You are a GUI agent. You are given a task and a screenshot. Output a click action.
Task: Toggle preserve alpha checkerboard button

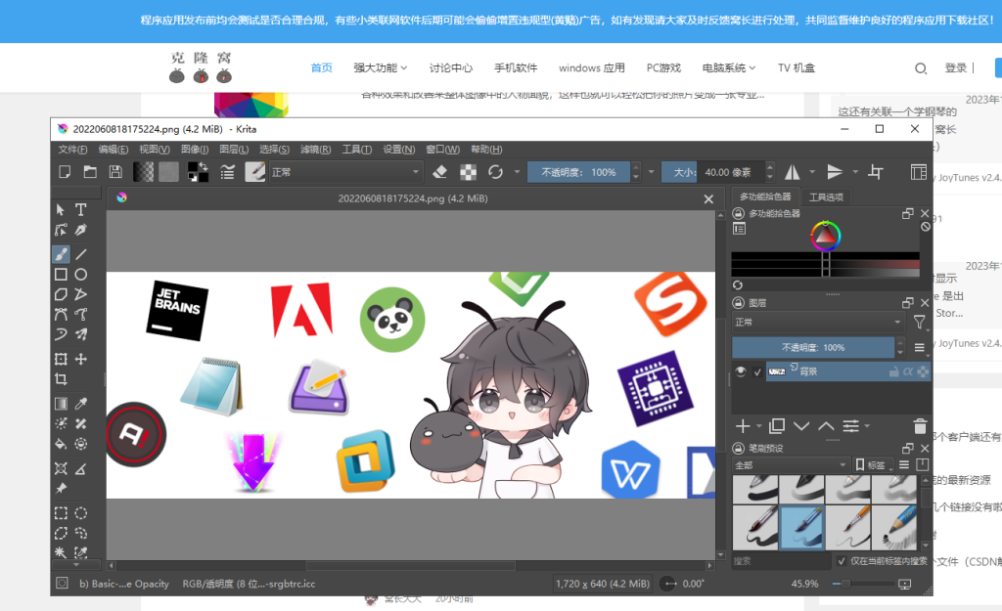pos(469,172)
